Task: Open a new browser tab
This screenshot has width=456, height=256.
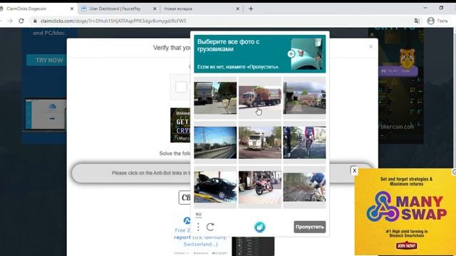Action: [251, 9]
